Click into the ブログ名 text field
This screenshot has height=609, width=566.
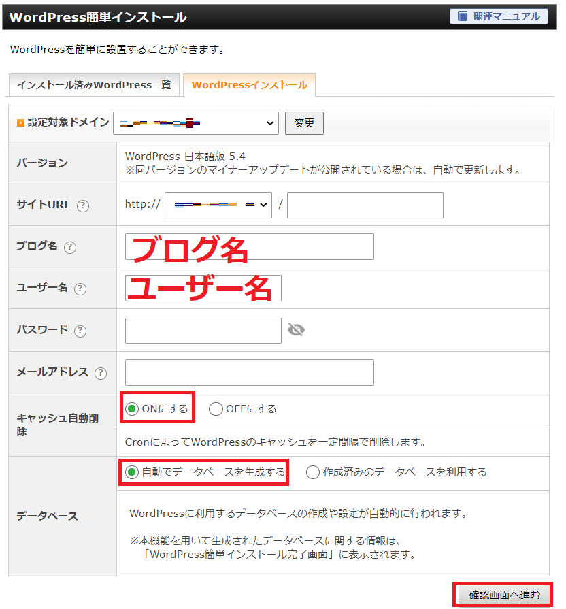(249, 246)
